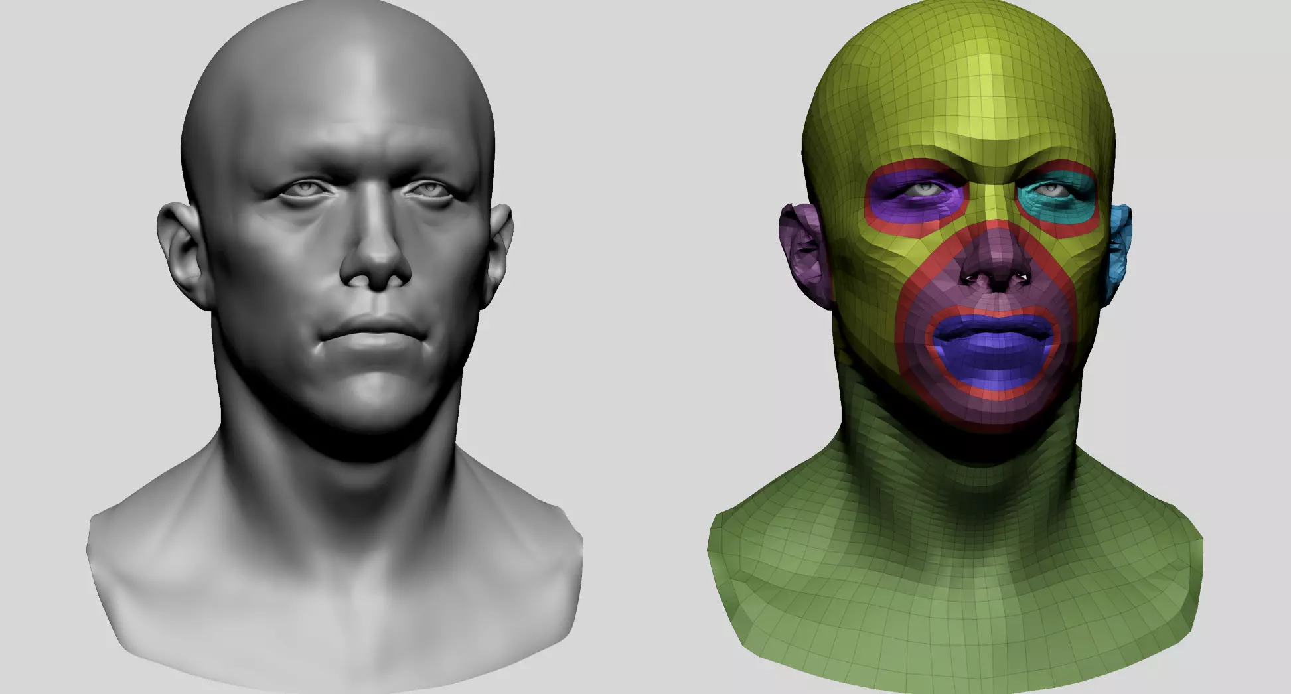Select the gray sculpted head model
The image size is (1291, 694).
click(335, 345)
